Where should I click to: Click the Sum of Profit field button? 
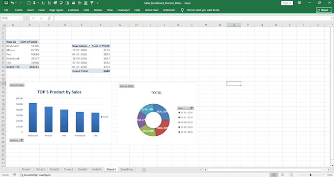[127, 86]
